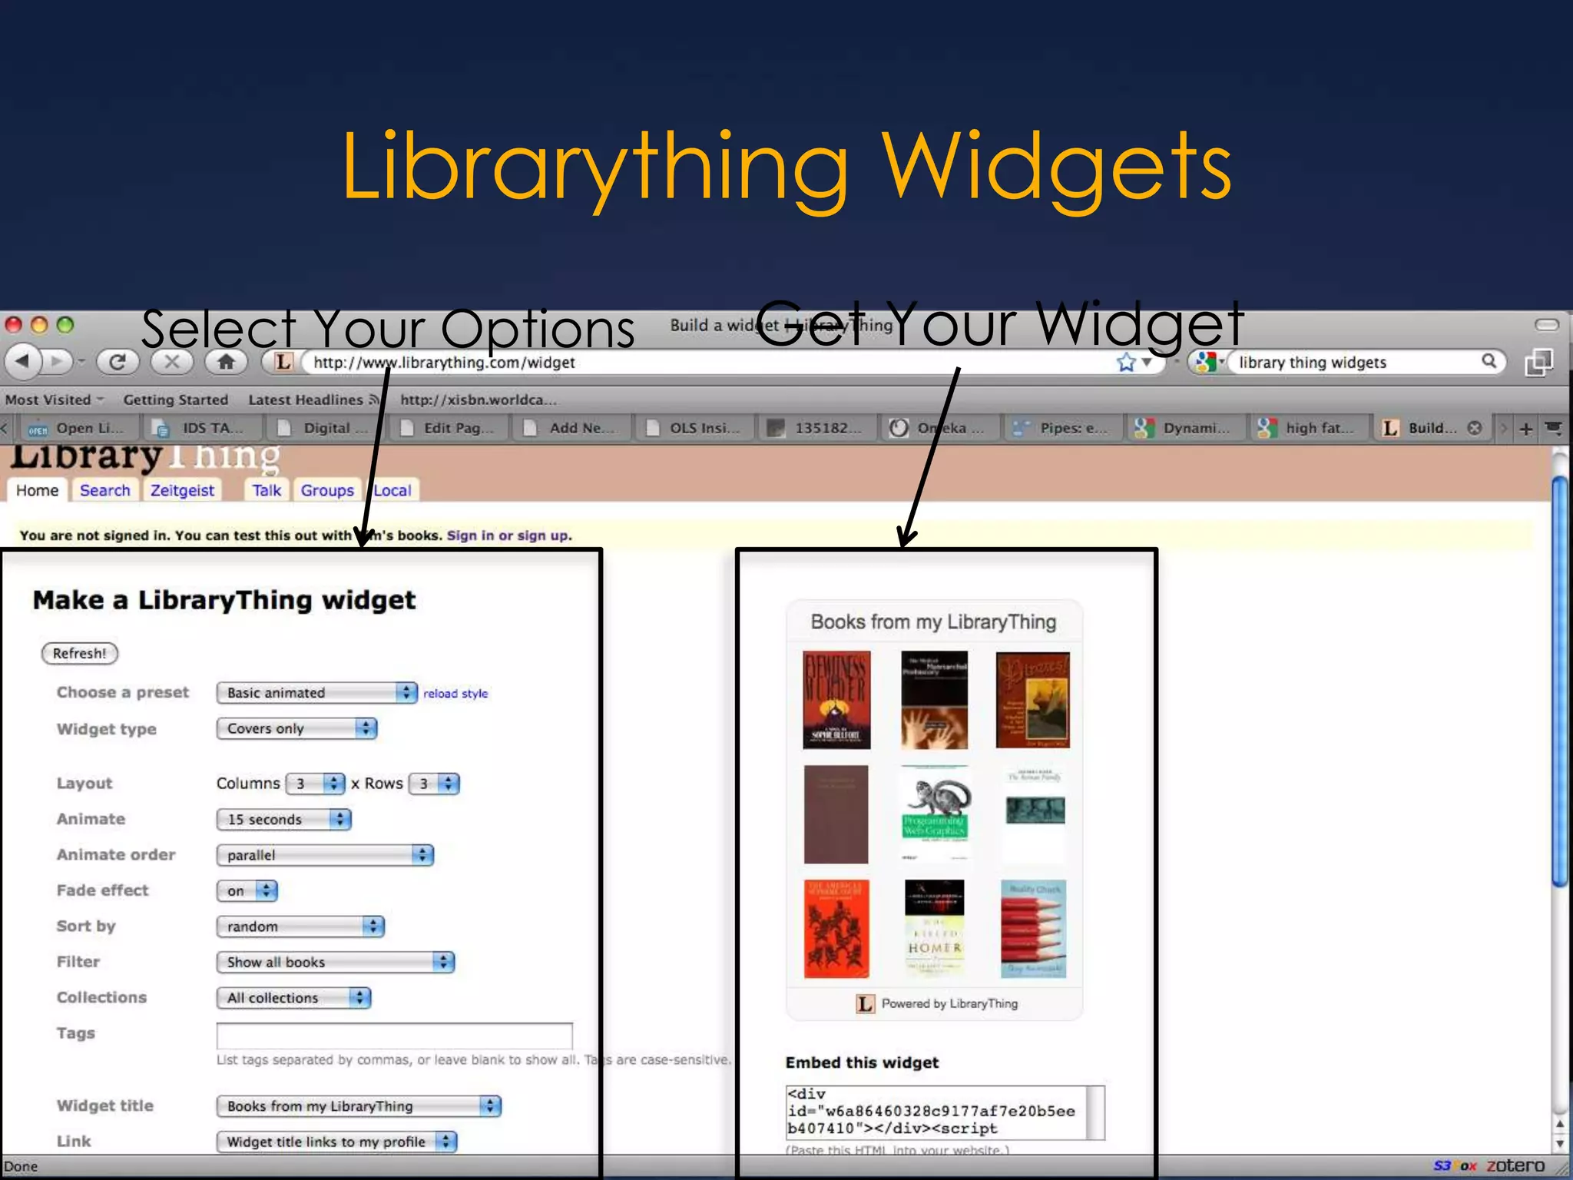Click the scroll tabs right arrow
The height and width of the screenshot is (1180, 1573).
[1504, 428]
